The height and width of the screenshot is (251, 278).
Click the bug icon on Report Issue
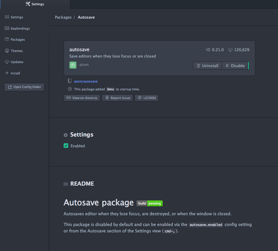pos(107,98)
